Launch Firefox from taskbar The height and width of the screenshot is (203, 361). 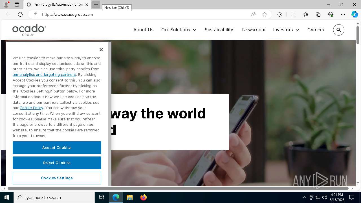pyautogui.click(x=144, y=197)
